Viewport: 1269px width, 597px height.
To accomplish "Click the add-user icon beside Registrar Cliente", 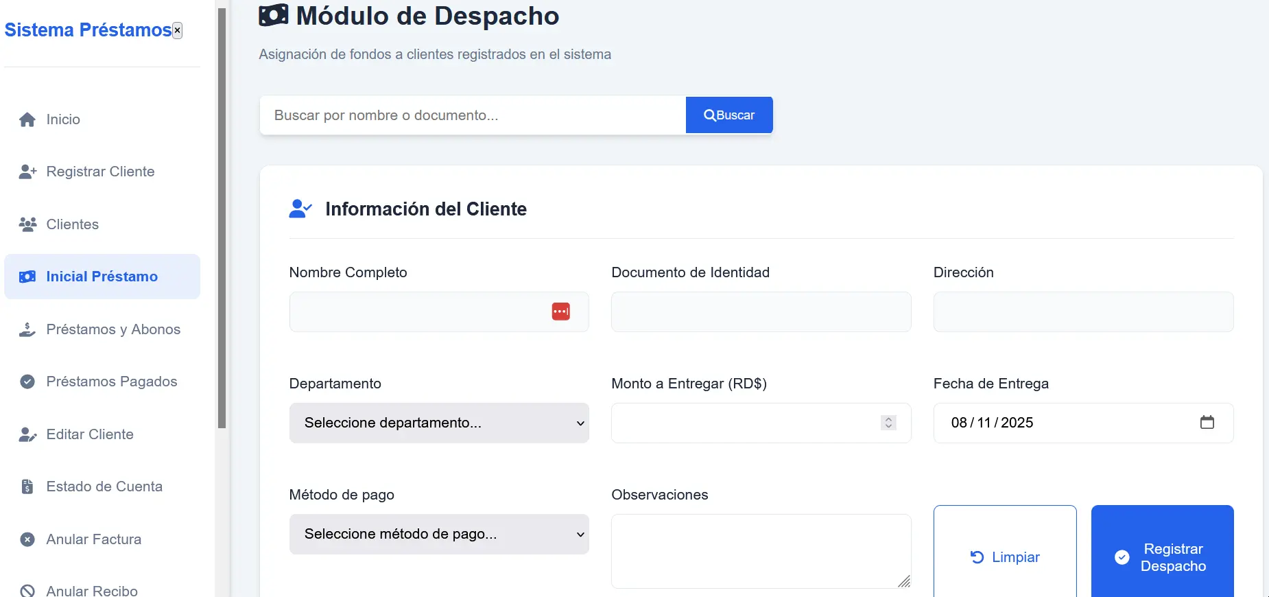I will click(x=27, y=172).
